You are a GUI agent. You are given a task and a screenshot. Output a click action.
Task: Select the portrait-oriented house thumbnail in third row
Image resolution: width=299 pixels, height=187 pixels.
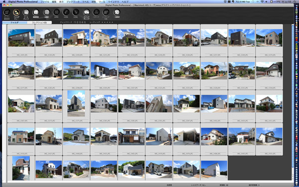pyautogui.click(x=76, y=103)
